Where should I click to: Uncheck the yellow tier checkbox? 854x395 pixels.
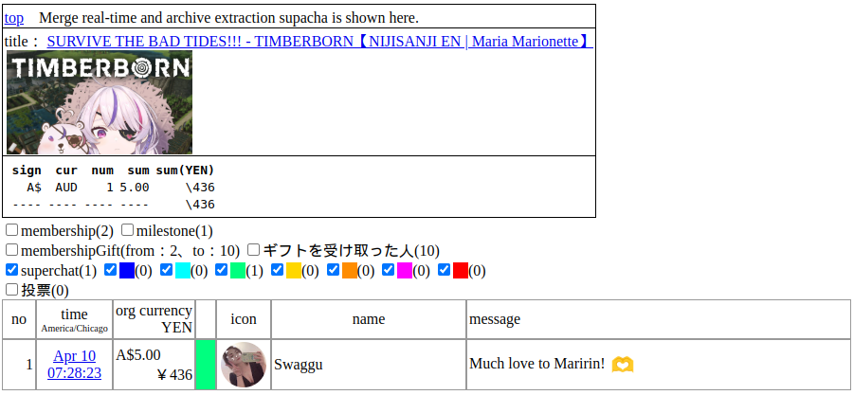pos(278,269)
